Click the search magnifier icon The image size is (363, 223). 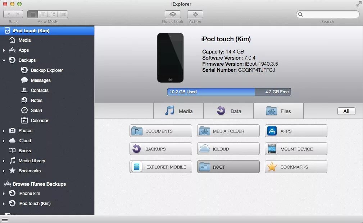[x=300, y=14]
